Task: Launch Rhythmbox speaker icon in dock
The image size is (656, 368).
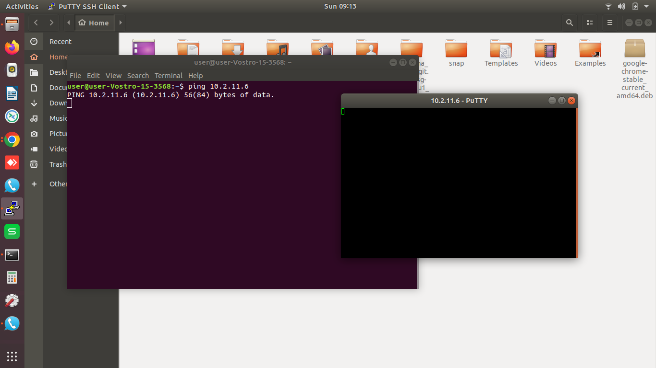Action: (x=12, y=70)
